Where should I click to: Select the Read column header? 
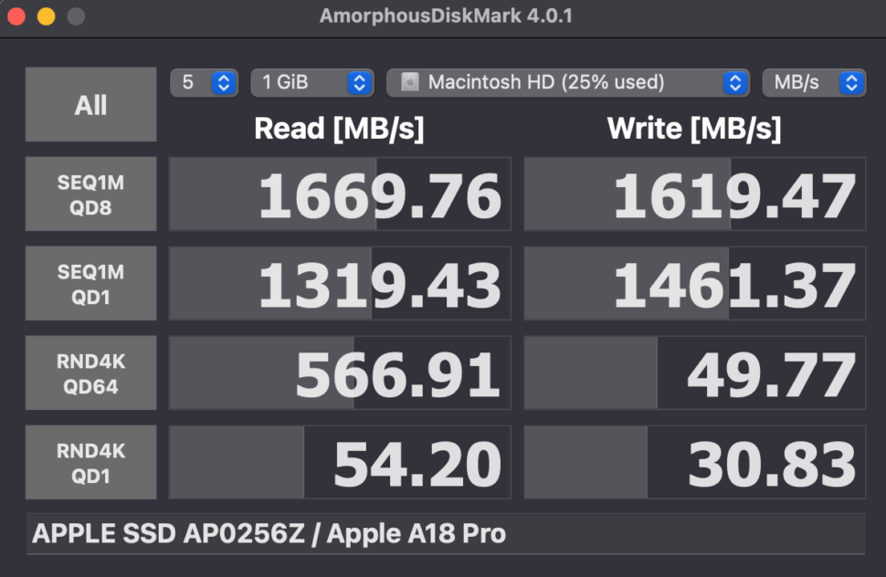coord(338,129)
